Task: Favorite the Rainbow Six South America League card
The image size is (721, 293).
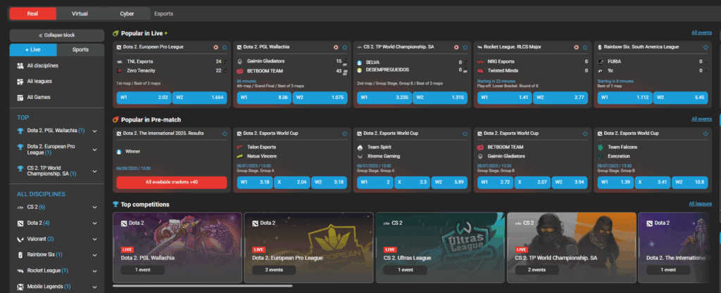Action: pyautogui.click(x=706, y=47)
